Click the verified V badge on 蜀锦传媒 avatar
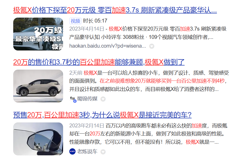The width and height of the screenshot is (237, 160). pos(75,101)
